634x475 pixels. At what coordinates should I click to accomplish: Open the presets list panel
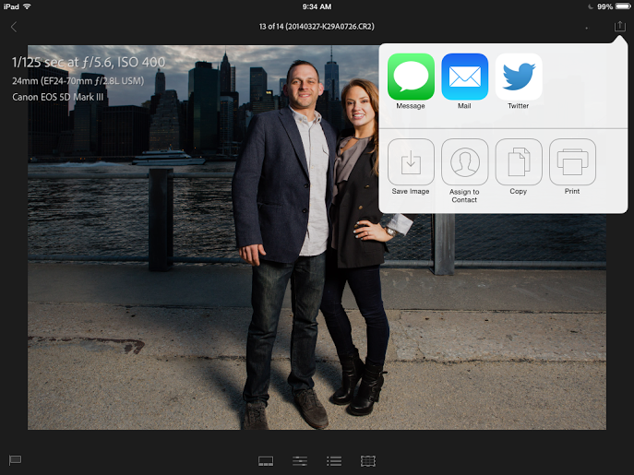pos(334,461)
